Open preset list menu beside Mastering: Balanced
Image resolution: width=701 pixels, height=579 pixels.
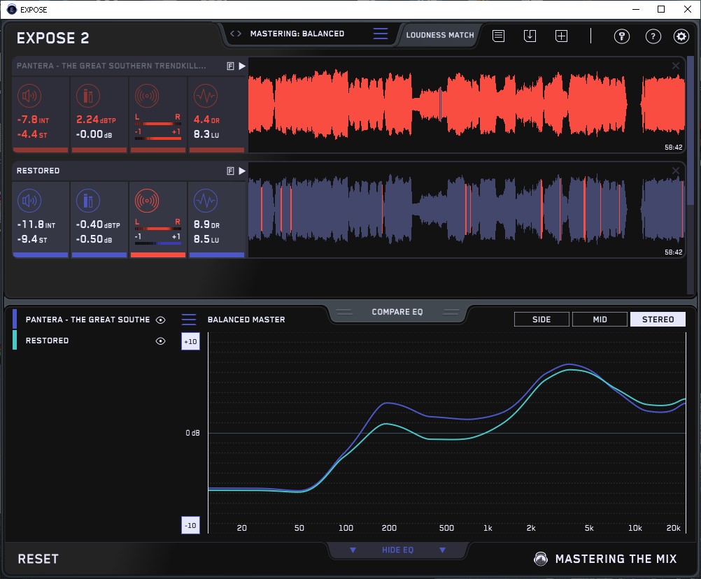coord(380,34)
